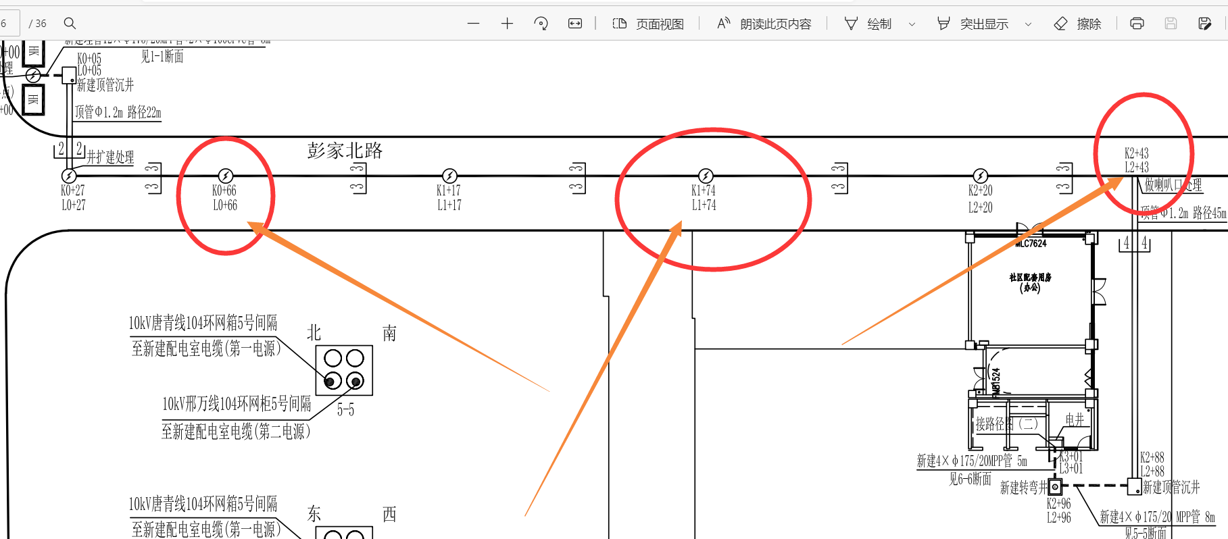Click the 做喇叭口处理 annotation
This screenshot has height=539, width=1228.
[1173, 185]
